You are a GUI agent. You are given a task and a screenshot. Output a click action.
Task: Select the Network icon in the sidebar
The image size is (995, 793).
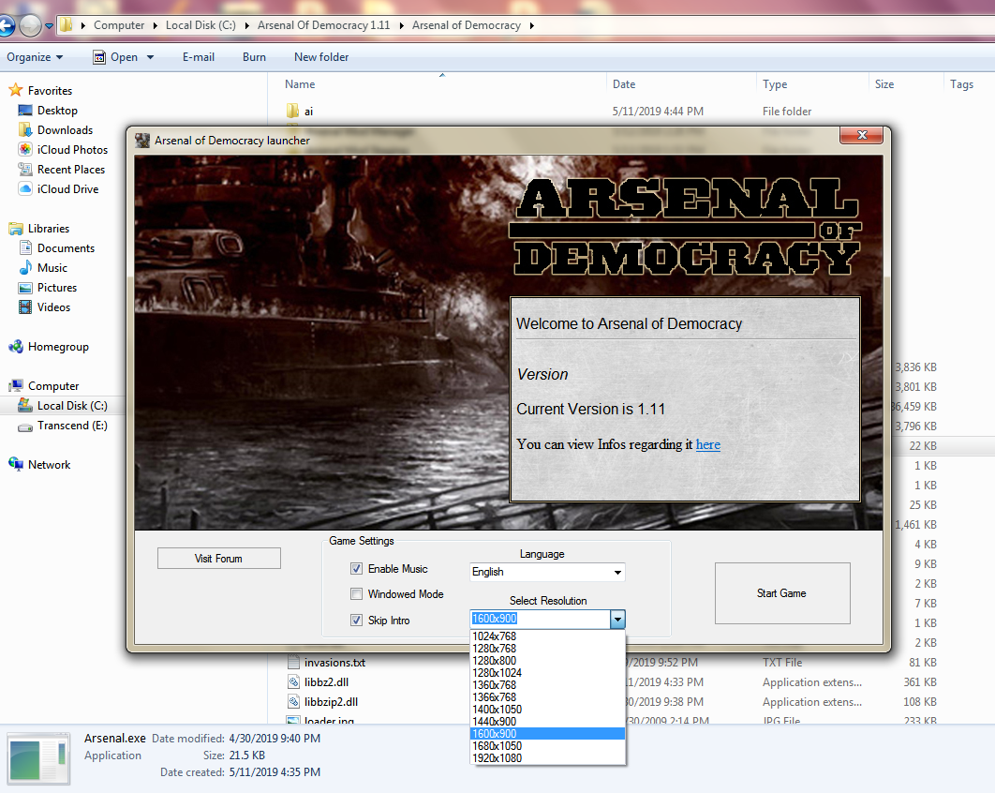point(16,464)
